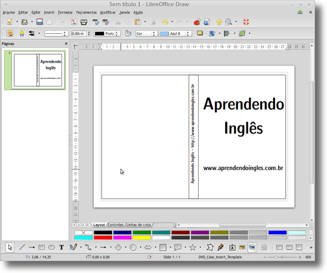Select the Rectangle tool
This screenshot has width=327, height=273.
42,247
